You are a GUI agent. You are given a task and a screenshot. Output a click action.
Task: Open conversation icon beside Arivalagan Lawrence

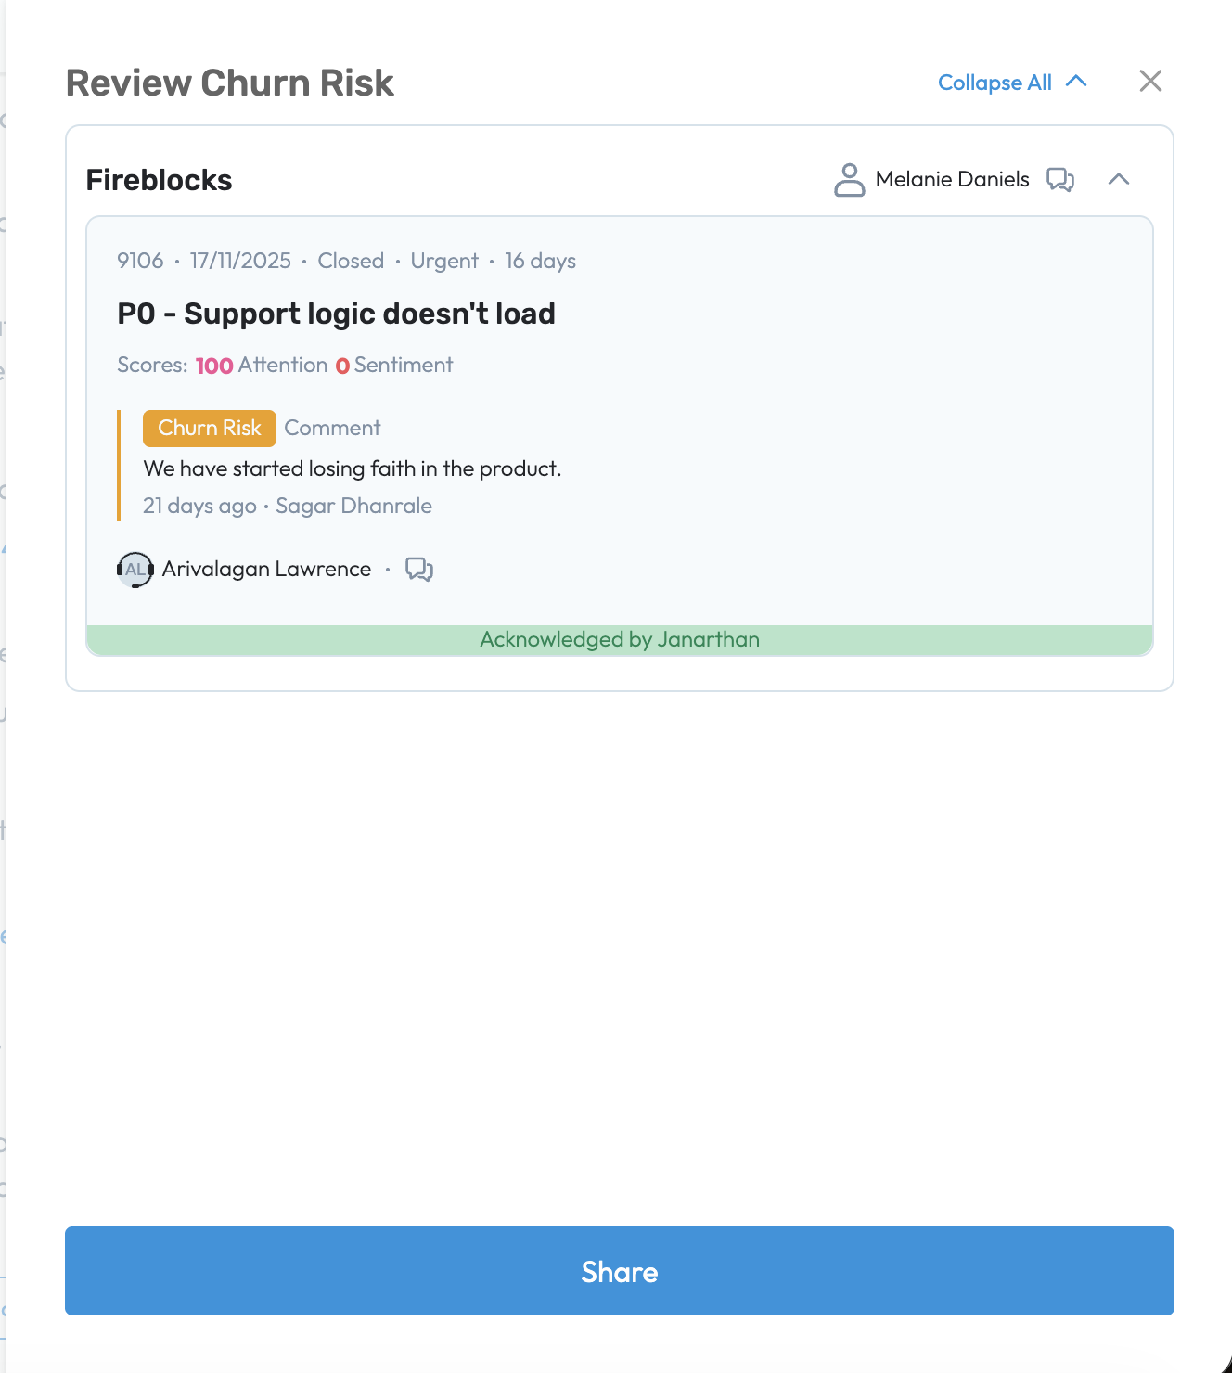click(x=419, y=569)
